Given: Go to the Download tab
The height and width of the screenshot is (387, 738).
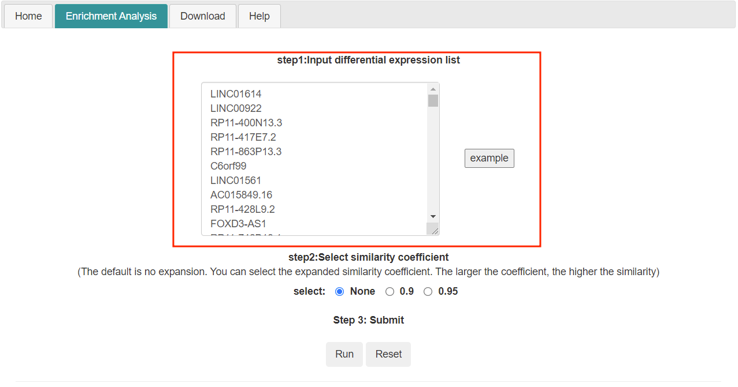Looking at the screenshot, I should (203, 16).
